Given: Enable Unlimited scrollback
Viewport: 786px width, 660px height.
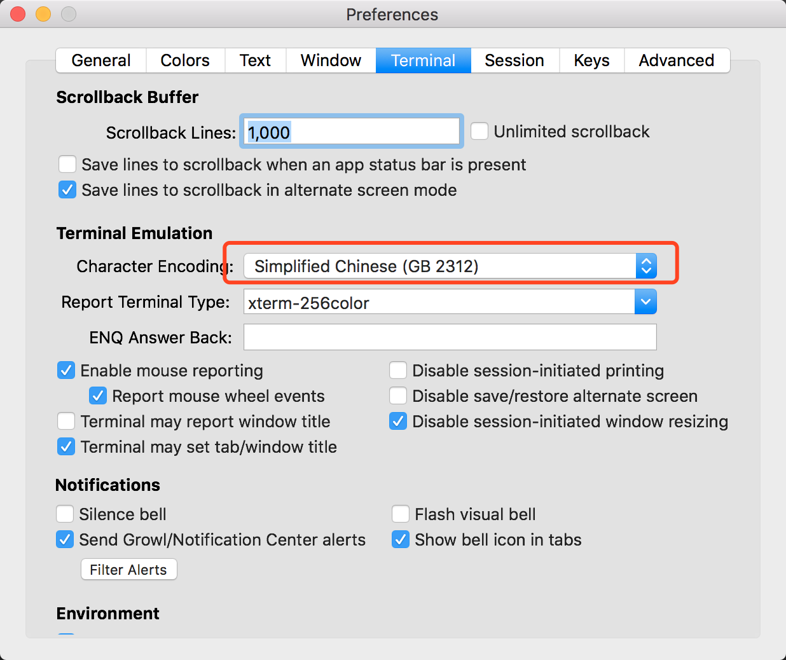Looking at the screenshot, I should (479, 131).
